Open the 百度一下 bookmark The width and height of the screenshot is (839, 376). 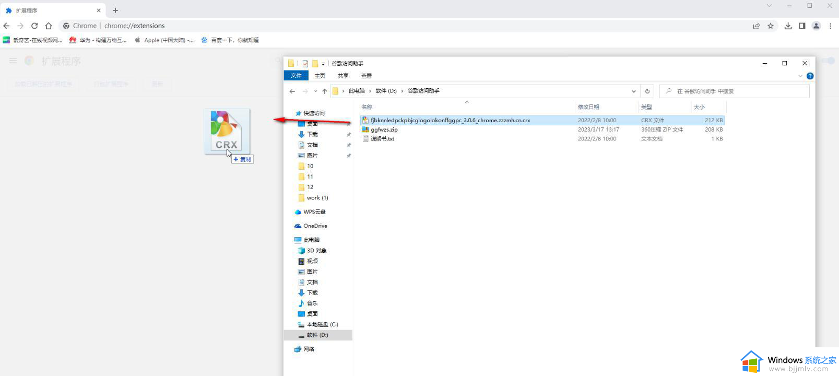click(x=230, y=40)
